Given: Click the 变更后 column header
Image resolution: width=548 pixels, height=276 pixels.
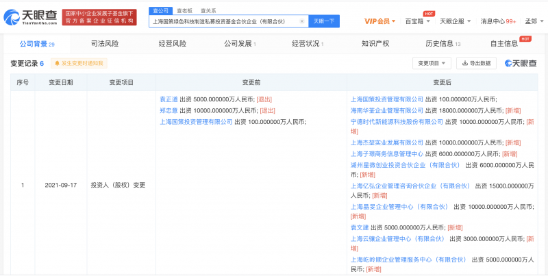Looking at the screenshot, I should tap(442, 82).
